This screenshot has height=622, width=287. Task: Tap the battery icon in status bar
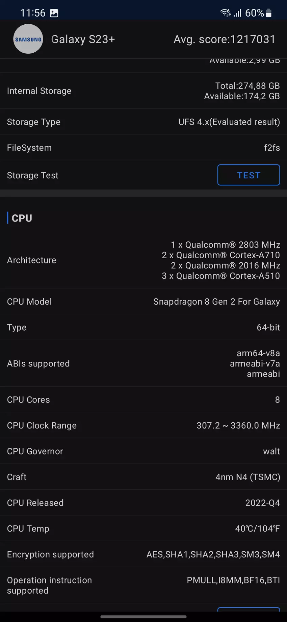[x=269, y=13]
